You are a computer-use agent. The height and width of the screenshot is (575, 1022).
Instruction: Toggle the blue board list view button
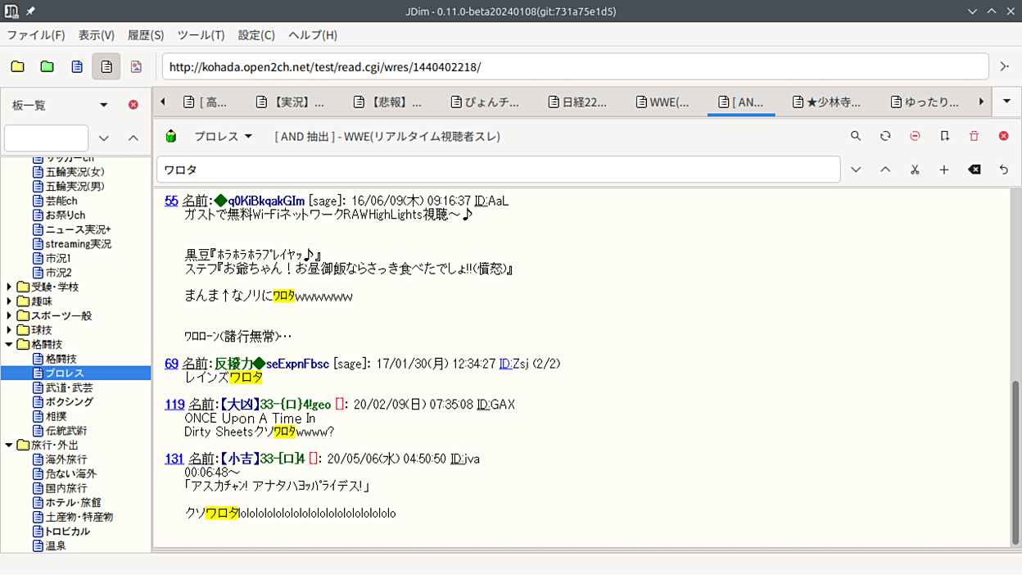coord(77,66)
